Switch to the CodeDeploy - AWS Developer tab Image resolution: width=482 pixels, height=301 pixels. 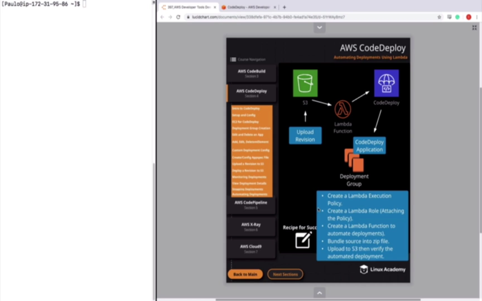pyautogui.click(x=248, y=7)
